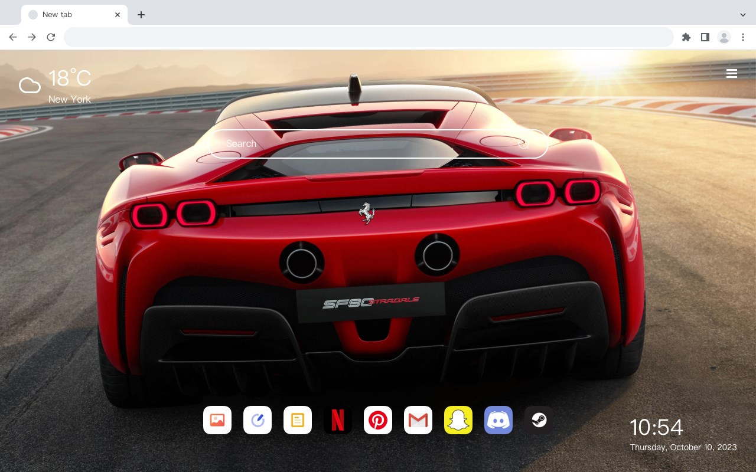Launch the Netflix shortcut
The width and height of the screenshot is (756, 472).
click(338, 420)
